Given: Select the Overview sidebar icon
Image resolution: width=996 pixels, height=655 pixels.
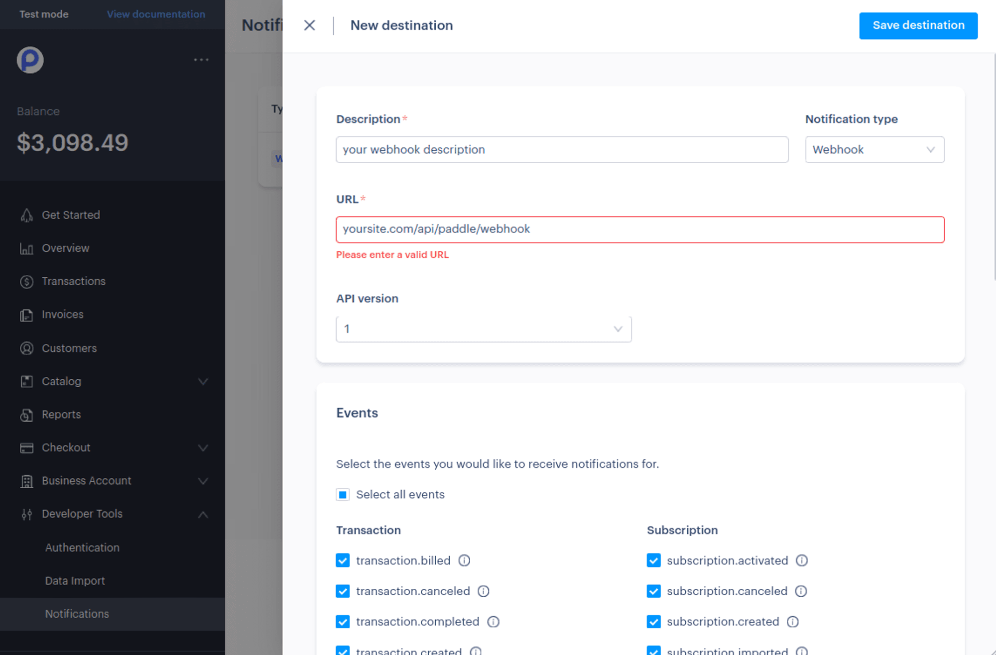Looking at the screenshot, I should 26,248.
